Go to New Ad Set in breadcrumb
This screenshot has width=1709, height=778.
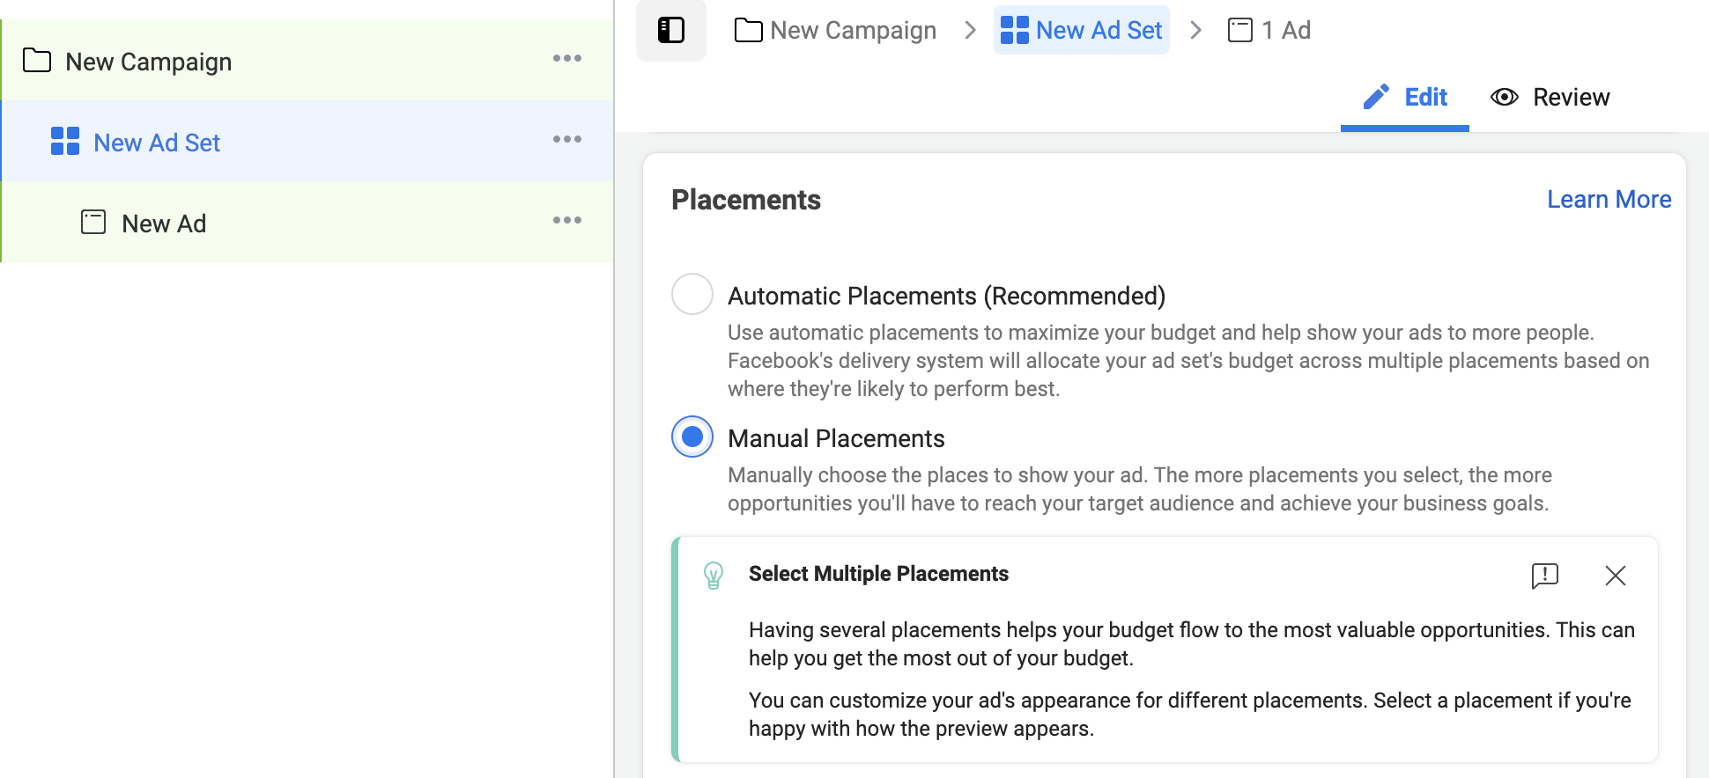pos(1082,30)
